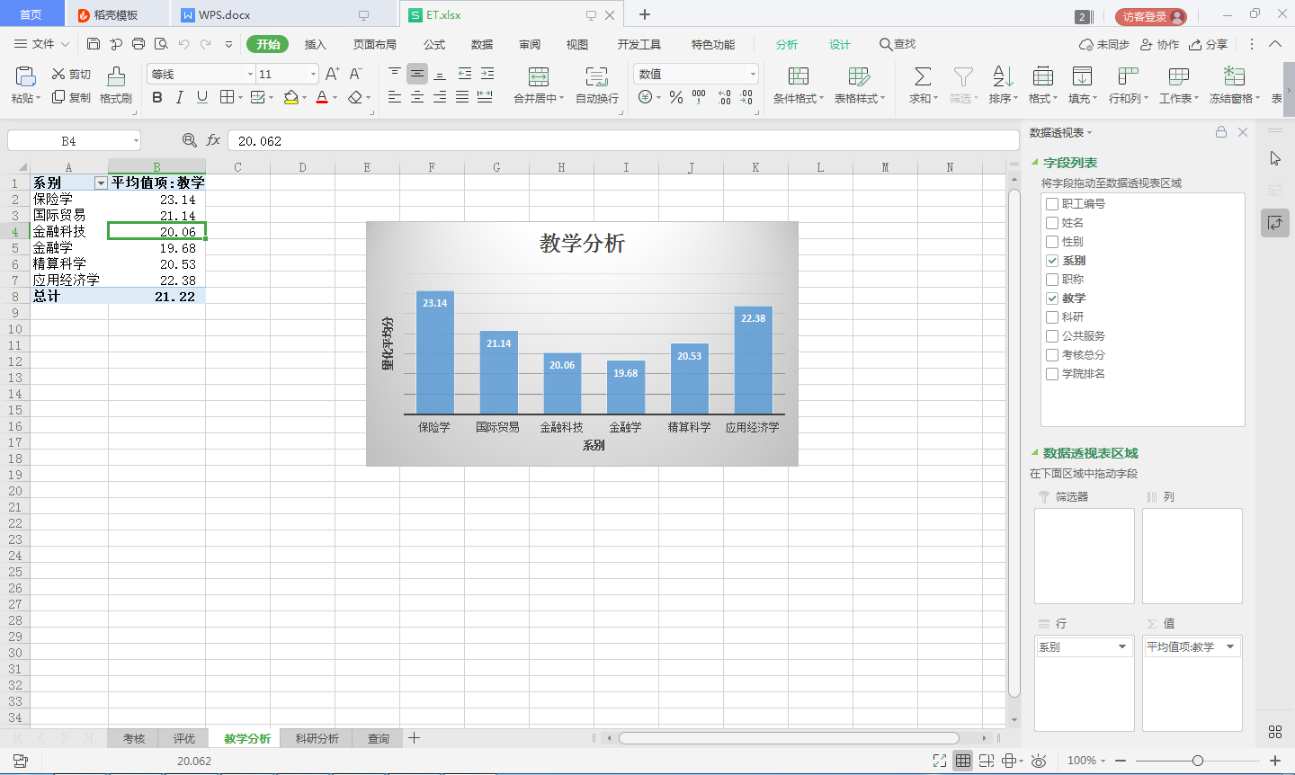Apply percent style format
The width and height of the screenshot is (1295, 775).
[x=676, y=97]
